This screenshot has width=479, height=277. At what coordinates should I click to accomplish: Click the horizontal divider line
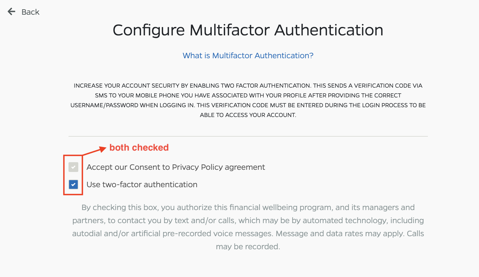(248, 136)
